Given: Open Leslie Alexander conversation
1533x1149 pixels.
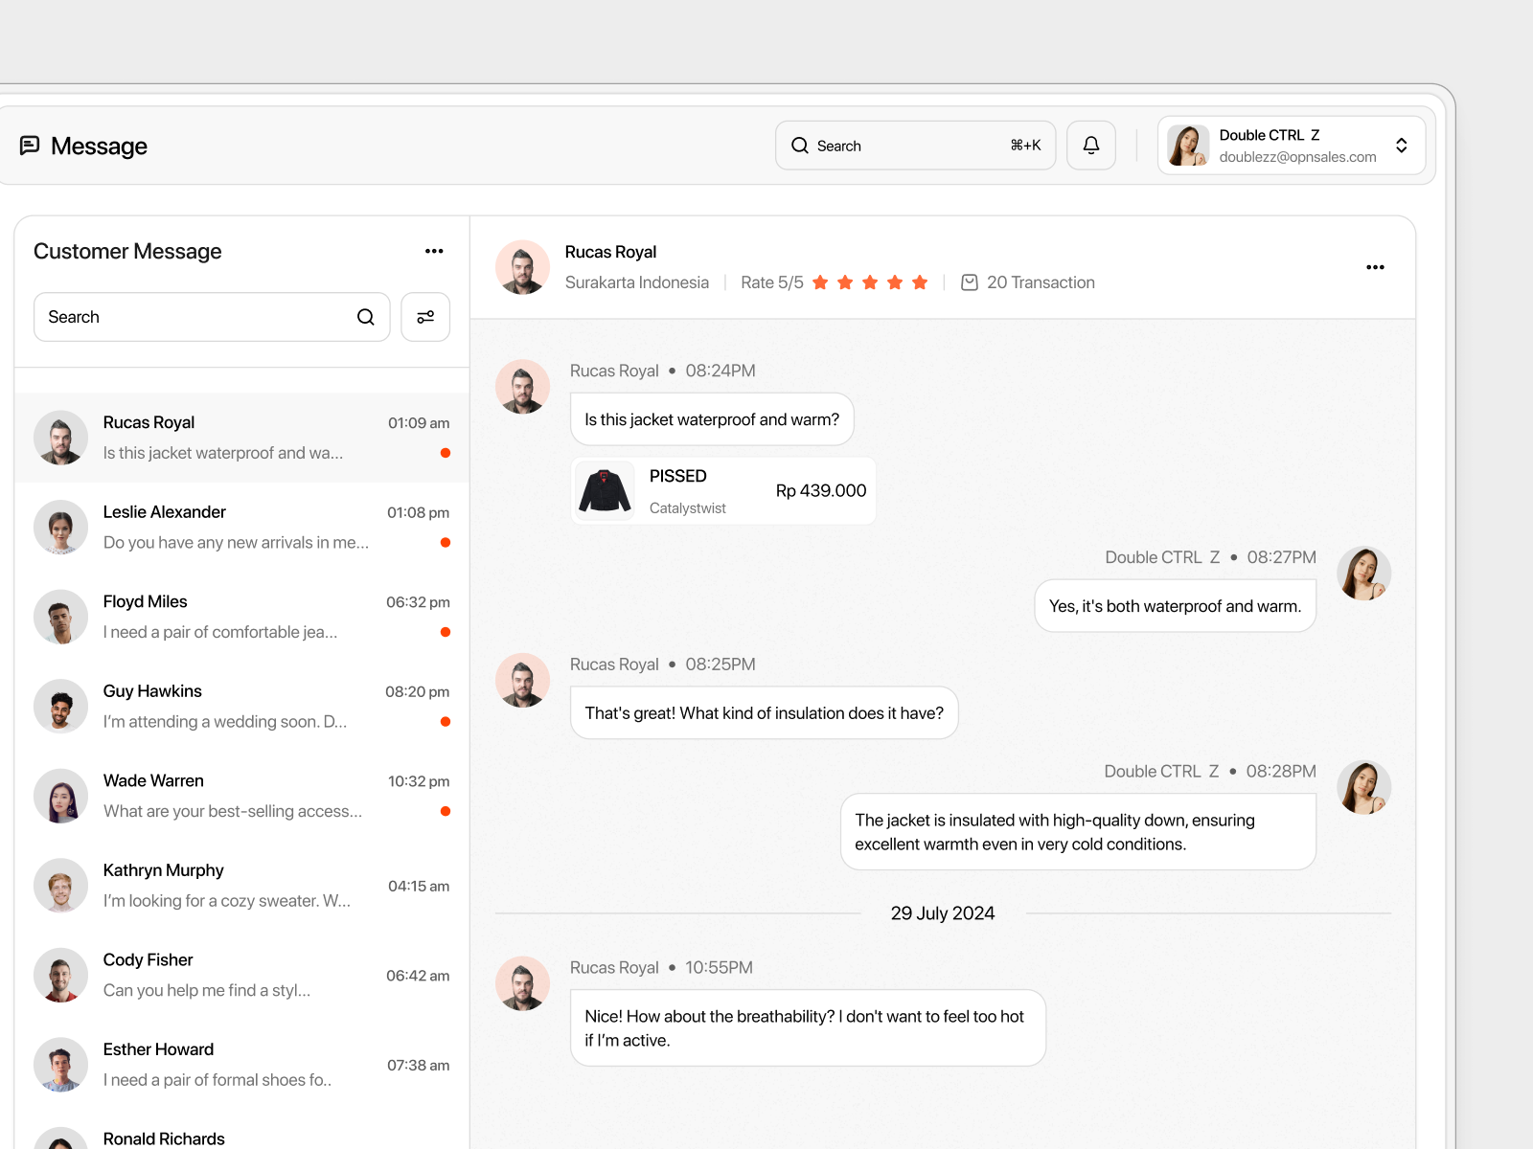Looking at the screenshot, I should pyautogui.click(x=241, y=528).
